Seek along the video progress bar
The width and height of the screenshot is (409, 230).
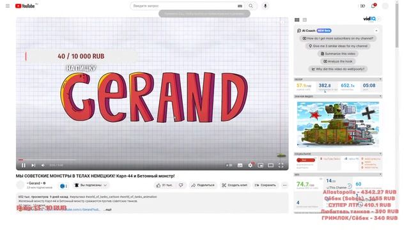152,160
